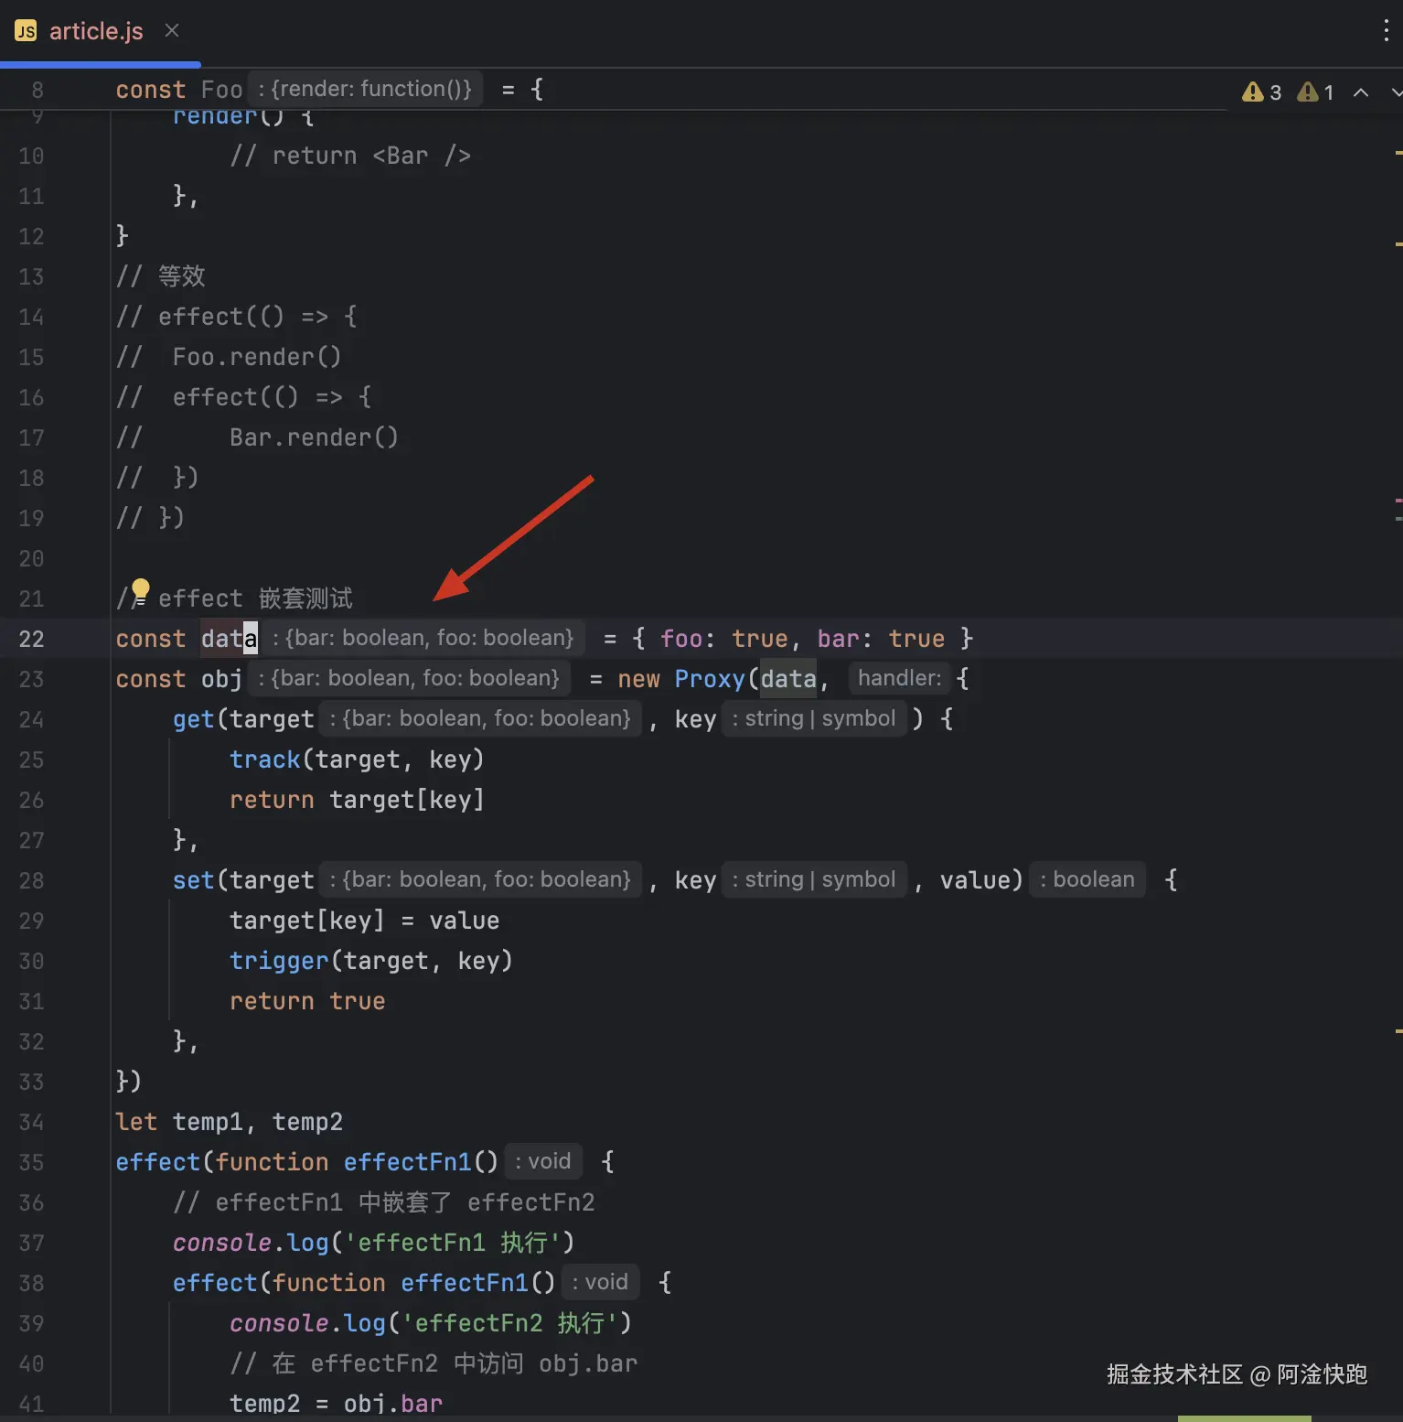The image size is (1403, 1422).
Task: Click the 'Proxy' keyword on line 23
Action: tap(710, 679)
